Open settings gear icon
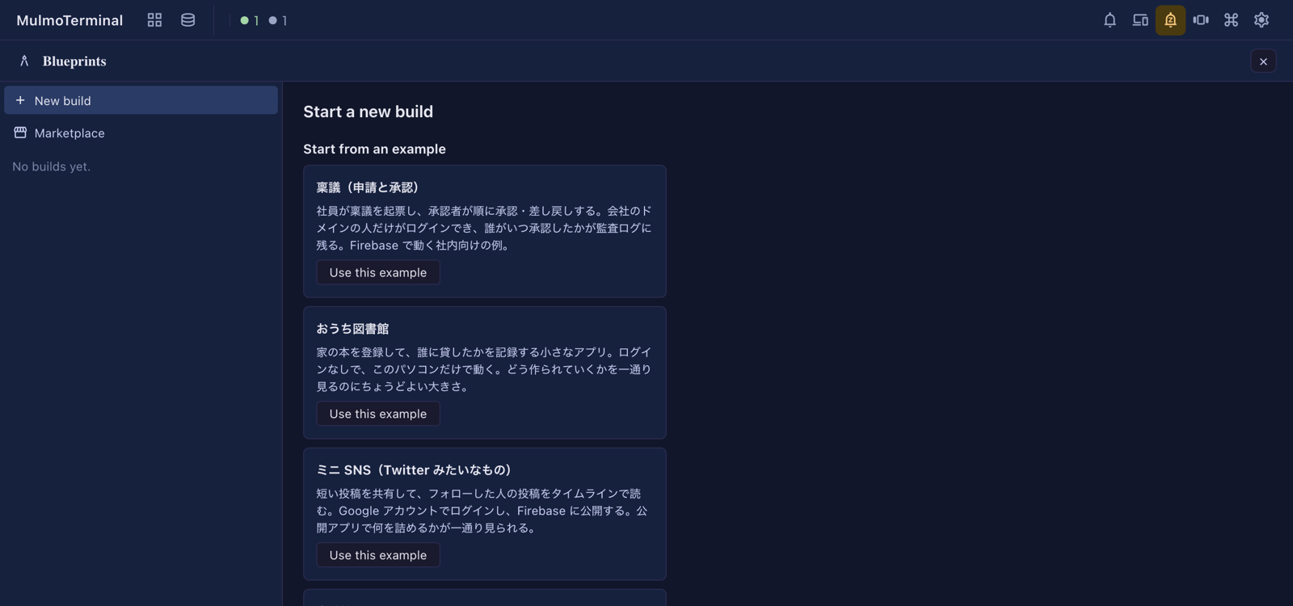 pos(1261,20)
